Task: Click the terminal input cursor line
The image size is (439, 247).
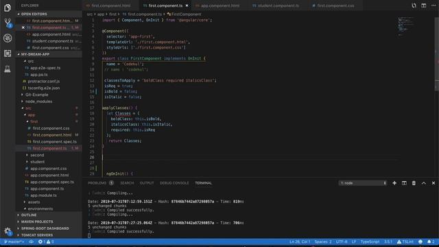Action: (89, 235)
